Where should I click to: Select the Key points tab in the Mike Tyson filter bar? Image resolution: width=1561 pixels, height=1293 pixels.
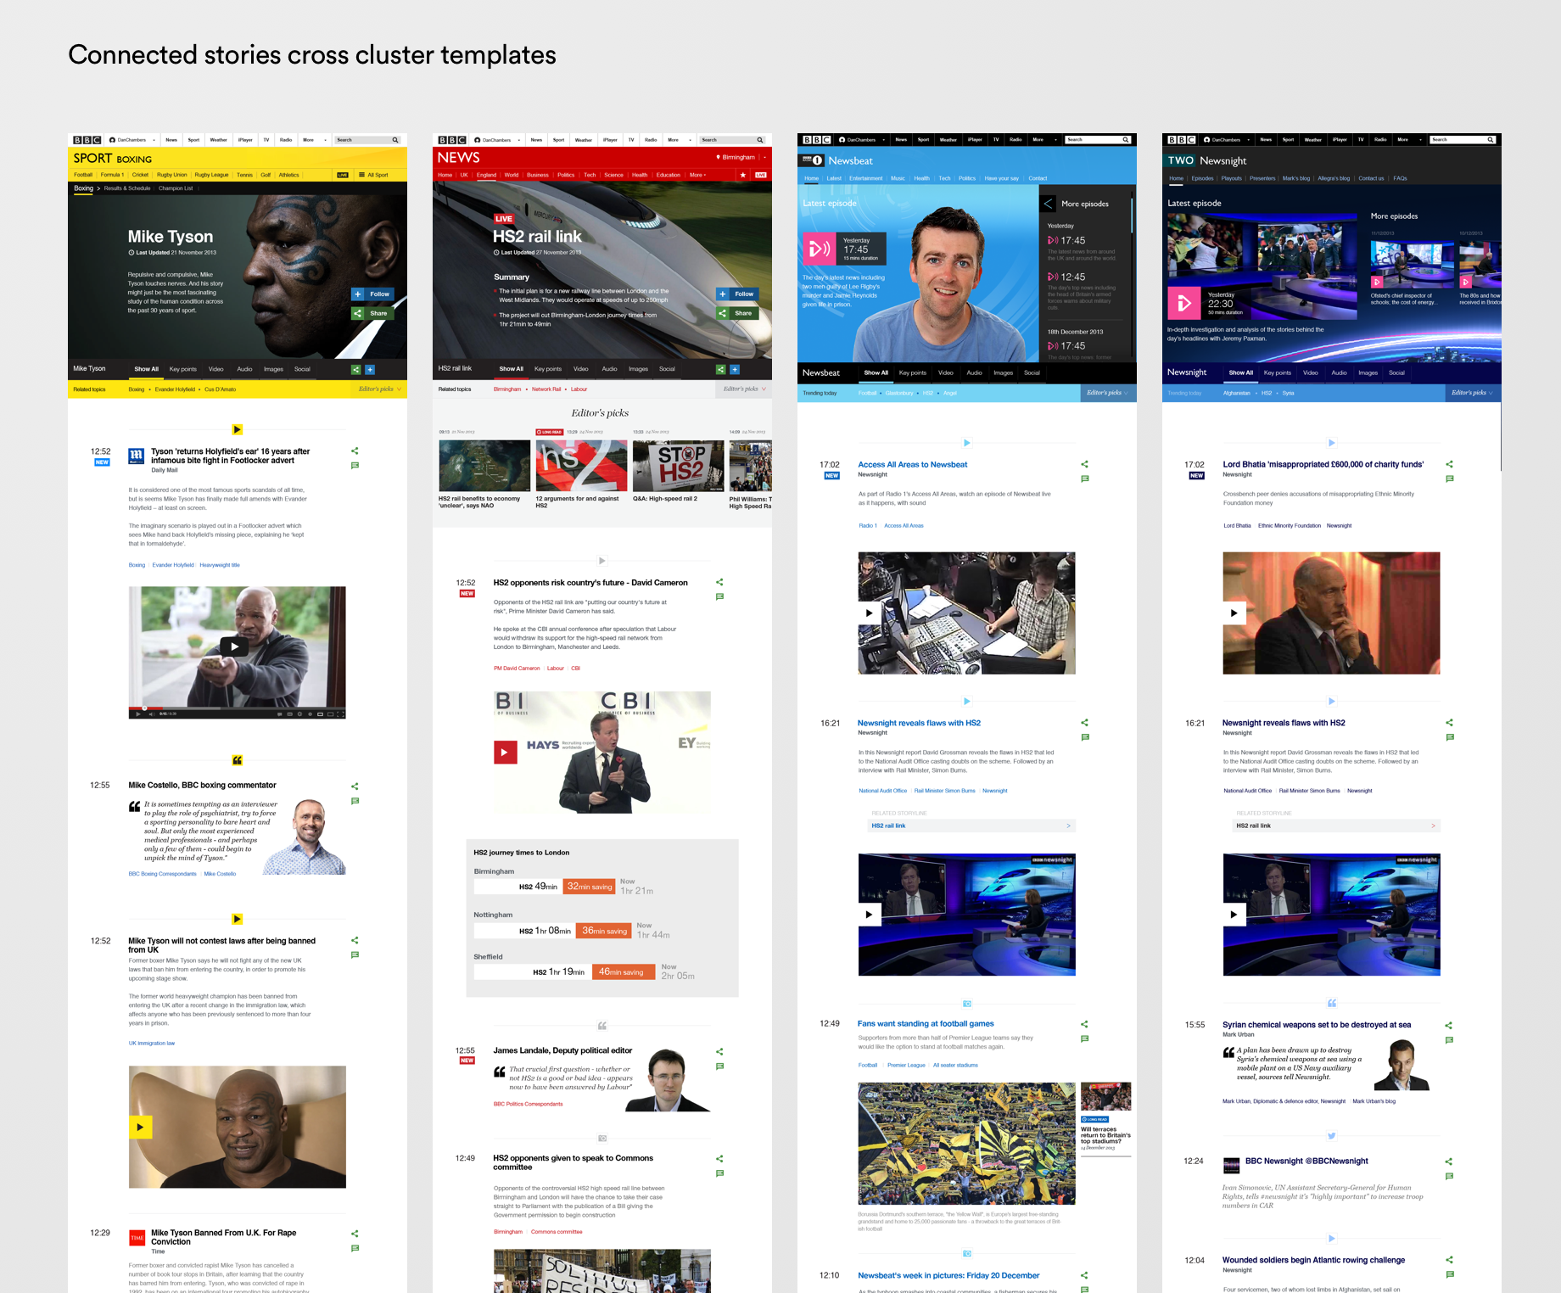click(182, 369)
